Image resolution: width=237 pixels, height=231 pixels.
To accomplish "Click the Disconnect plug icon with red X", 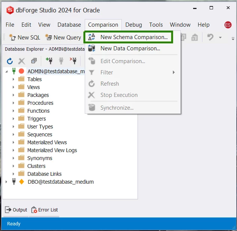I will 73,61.
